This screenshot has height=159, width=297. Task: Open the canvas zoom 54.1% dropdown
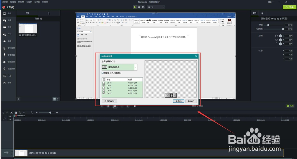tap(156, 7)
